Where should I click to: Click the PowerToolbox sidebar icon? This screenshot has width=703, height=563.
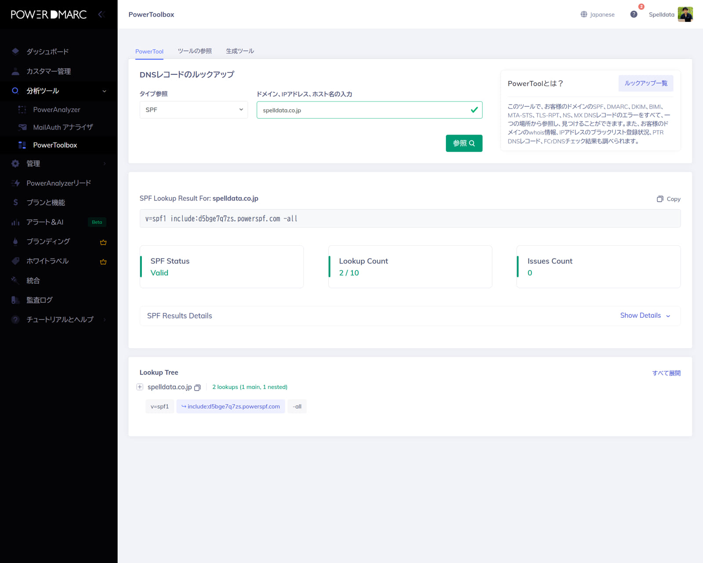(22, 145)
